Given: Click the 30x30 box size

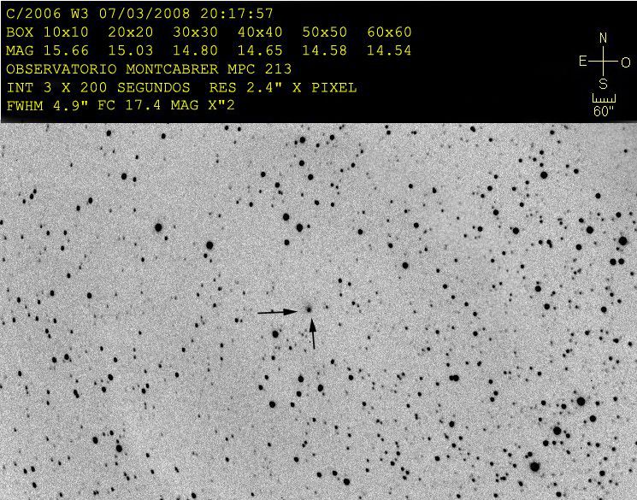Looking at the screenshot, I should (196, 32).
